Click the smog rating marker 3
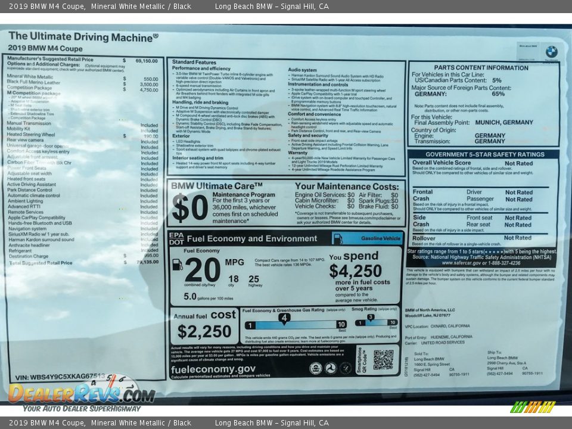The image size is (572, 429). pyautogui.click(x=370, y=318)
